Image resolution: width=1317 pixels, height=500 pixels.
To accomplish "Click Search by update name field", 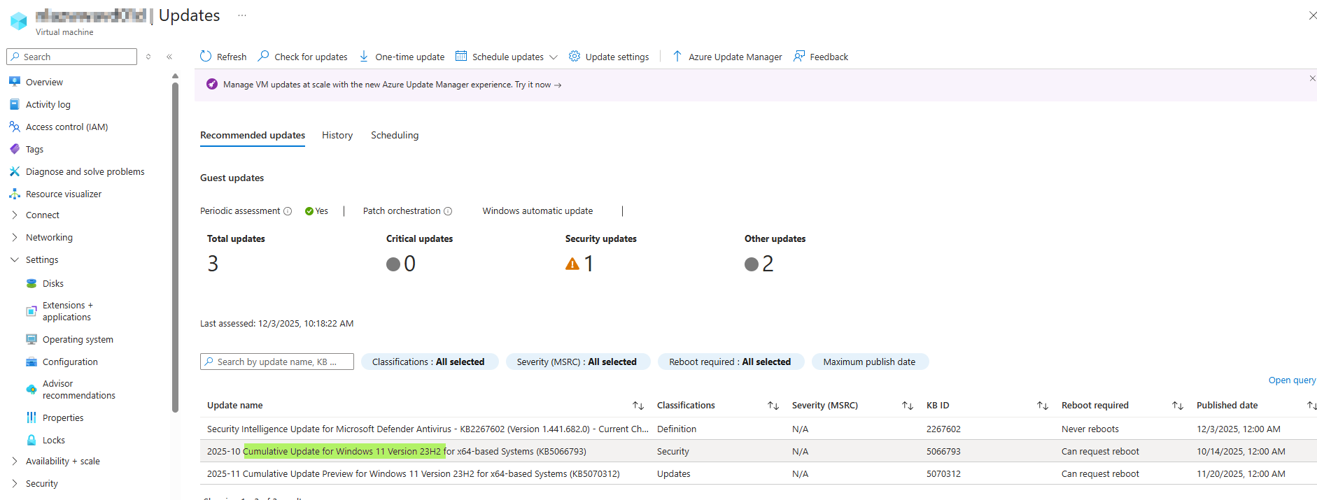I will (277, 362).
